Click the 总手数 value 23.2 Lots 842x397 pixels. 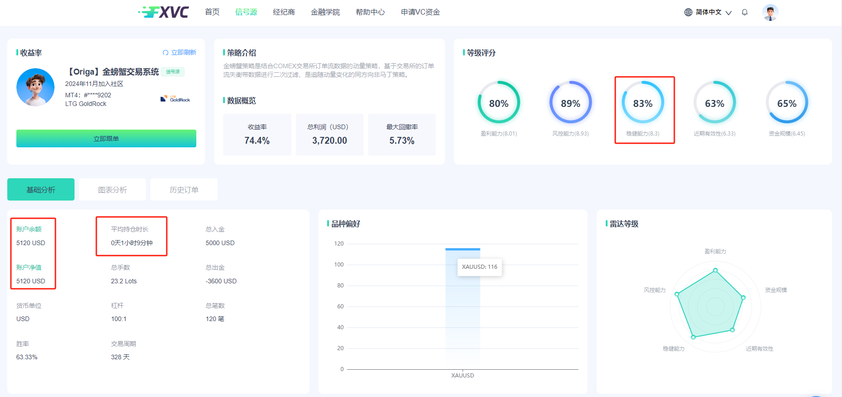pos(124,281)
